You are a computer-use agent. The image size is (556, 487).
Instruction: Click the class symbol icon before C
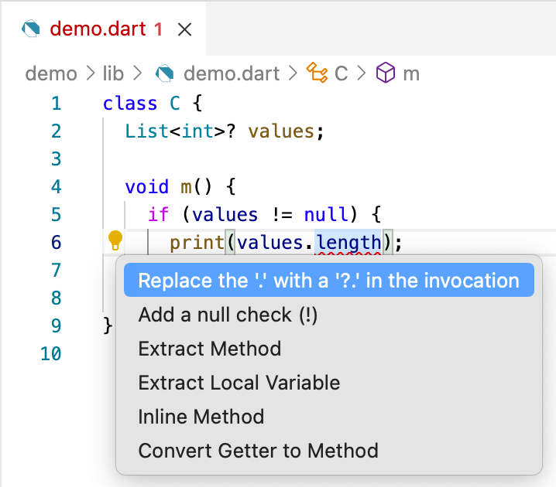pos(317,73)
